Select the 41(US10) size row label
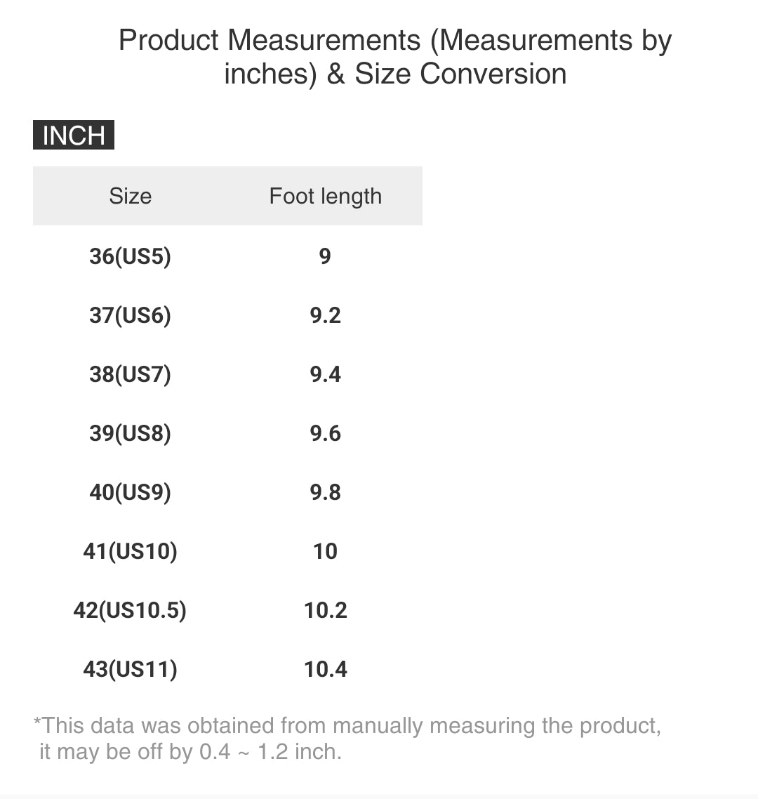The image size is (758, 799). [x=130, y=551]
